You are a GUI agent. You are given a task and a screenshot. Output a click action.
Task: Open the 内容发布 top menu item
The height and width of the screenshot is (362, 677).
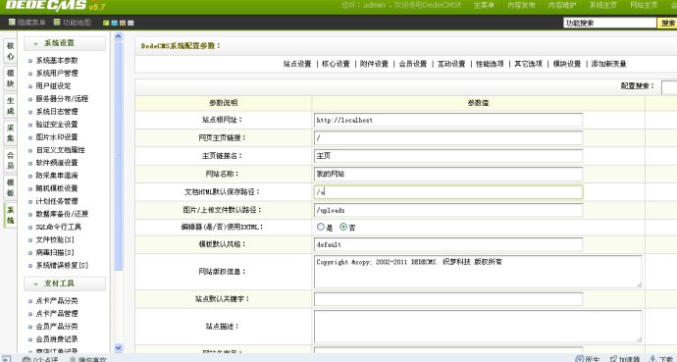521,5
